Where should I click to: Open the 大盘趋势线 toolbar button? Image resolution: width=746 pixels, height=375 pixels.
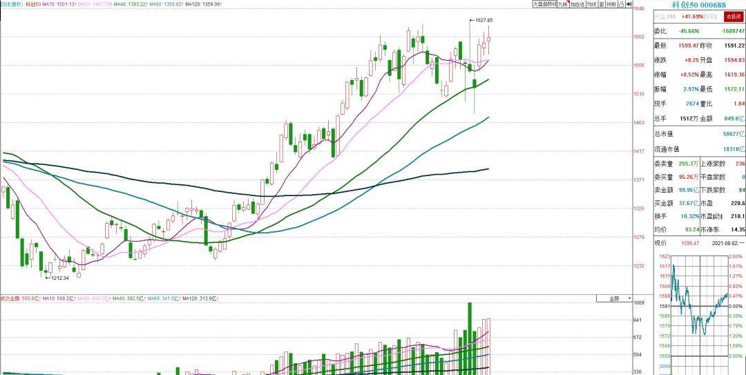(x=545, y=4)
